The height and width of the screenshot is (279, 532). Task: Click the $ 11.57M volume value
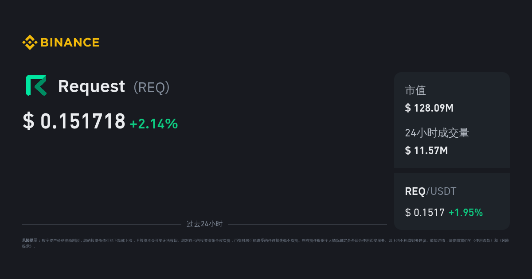point(426,151)
